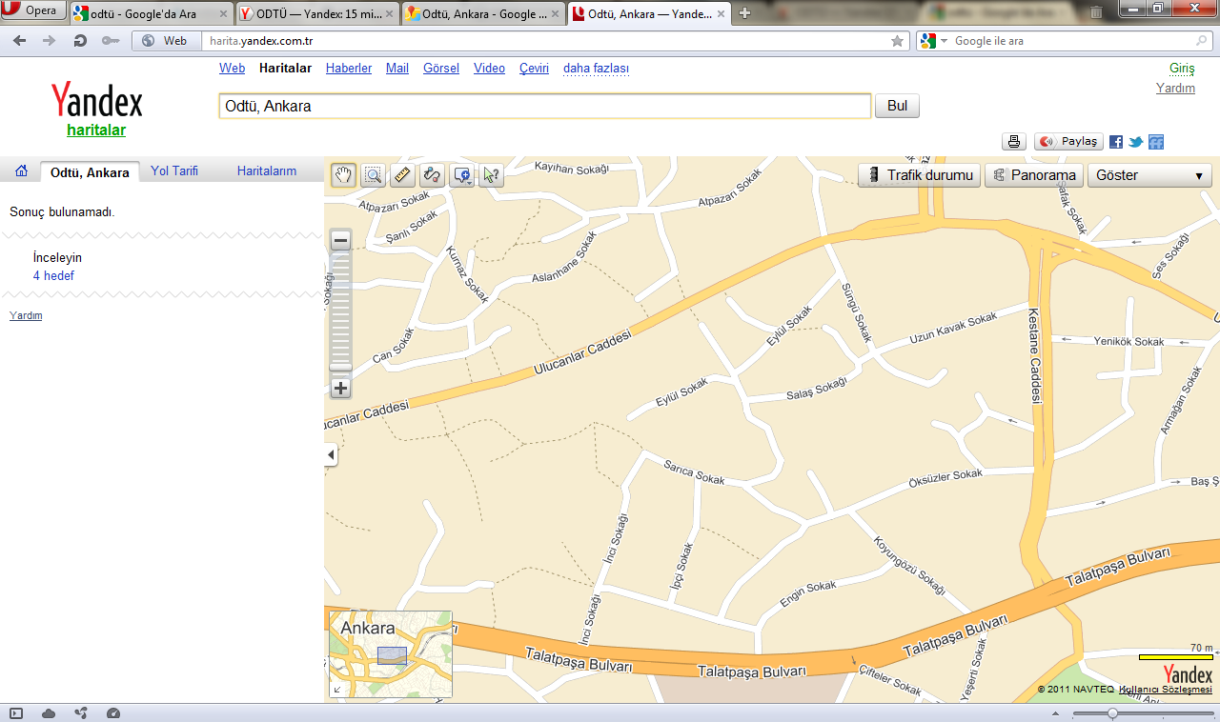This screenshot has width=1220, height=722.
Task: Go to Web service link
Action: 232,69
